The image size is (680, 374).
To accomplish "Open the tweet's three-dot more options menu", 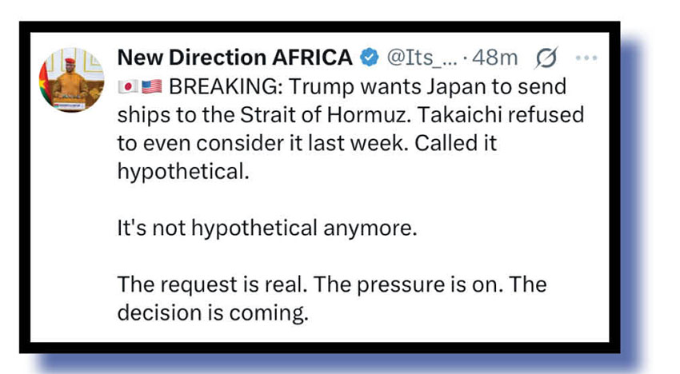I will click(587, 59).
